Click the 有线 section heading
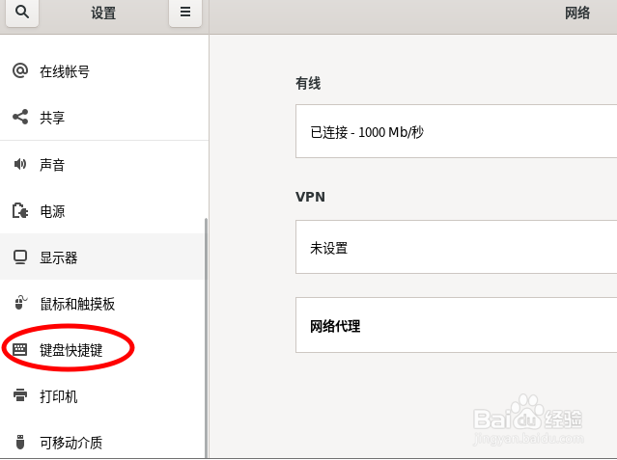 (308, 83)
